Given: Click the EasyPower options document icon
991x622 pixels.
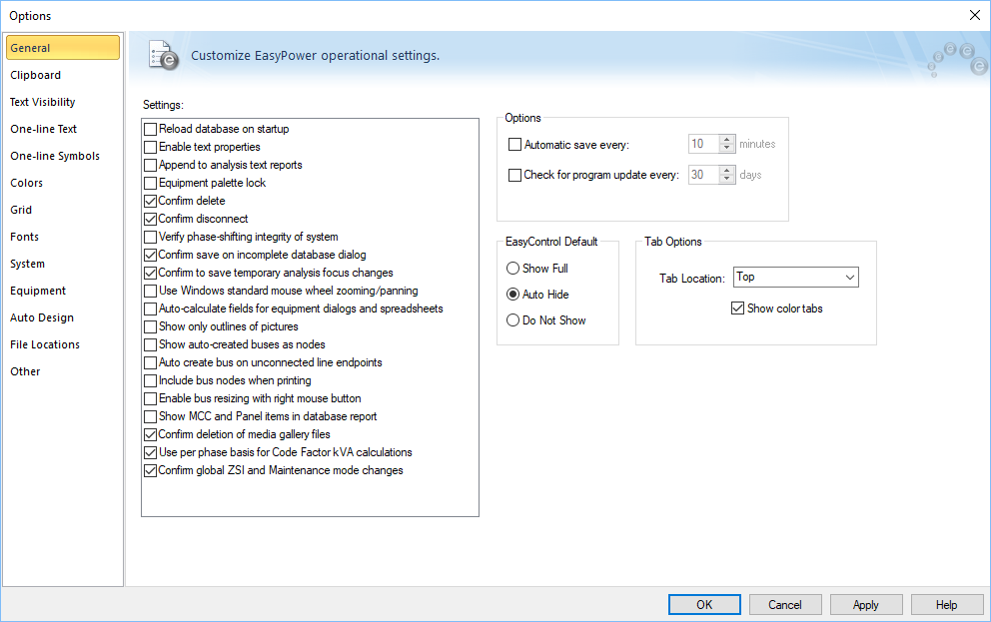Looking at the screenshot, I should coord(164,55).
